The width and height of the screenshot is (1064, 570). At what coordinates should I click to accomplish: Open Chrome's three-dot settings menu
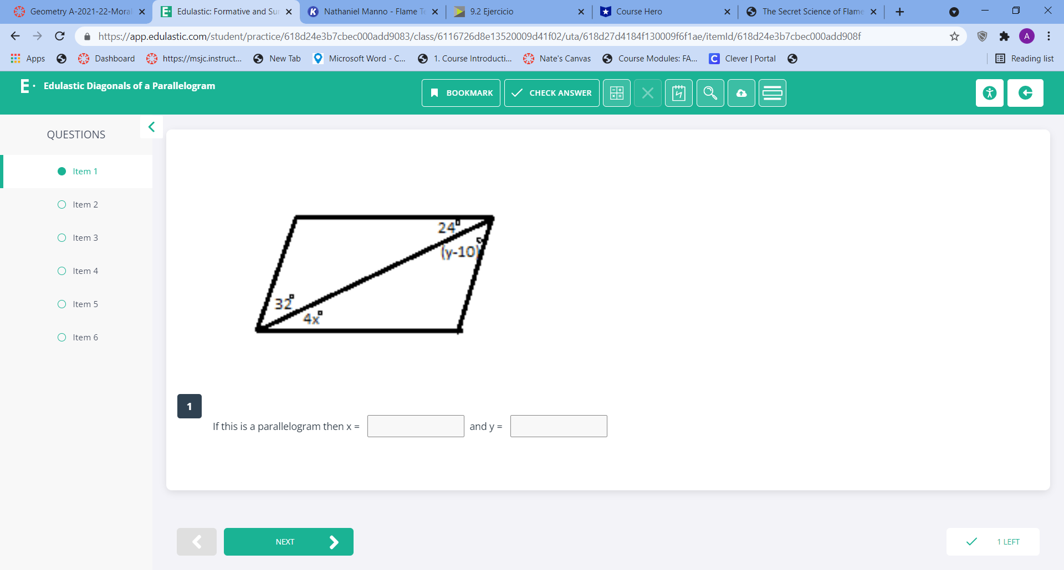(x=1049, y=36)
